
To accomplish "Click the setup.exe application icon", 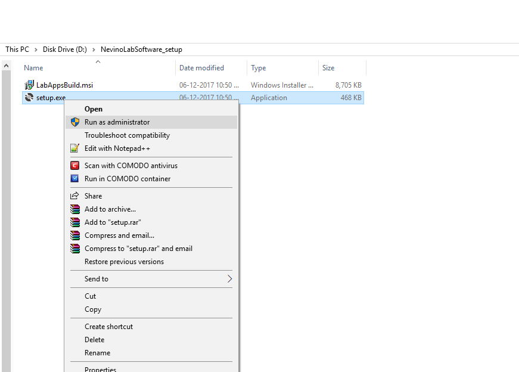I will point(29,98).
